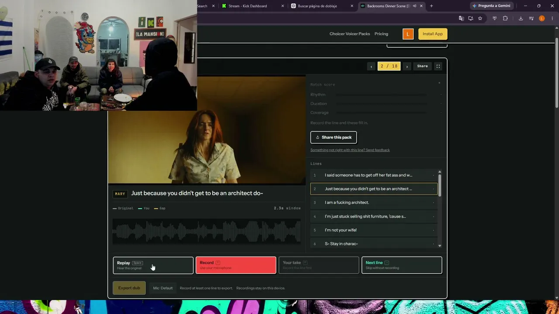
Task: Click the audio waveform display
Action: tap(207, 231)
